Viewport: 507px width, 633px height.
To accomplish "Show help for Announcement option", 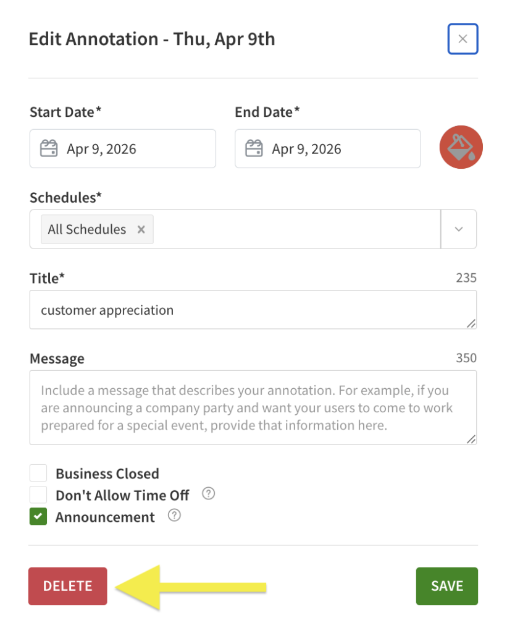I will [174, 516].
